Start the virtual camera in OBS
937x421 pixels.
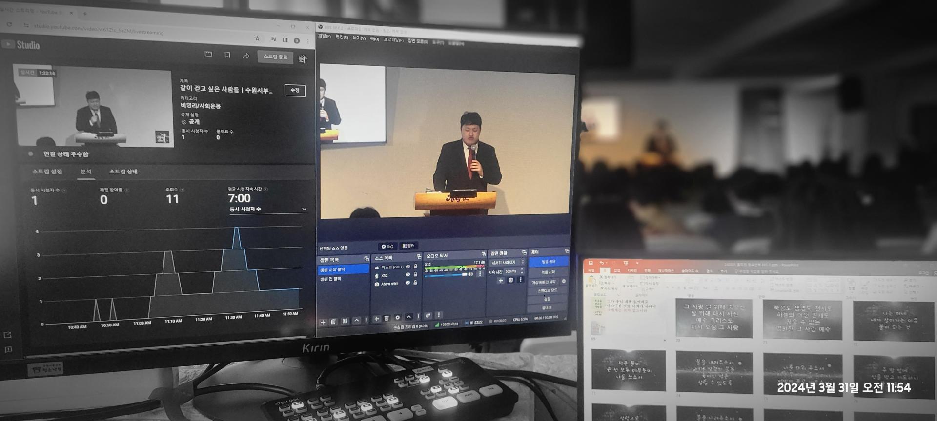tap(543, 282)
